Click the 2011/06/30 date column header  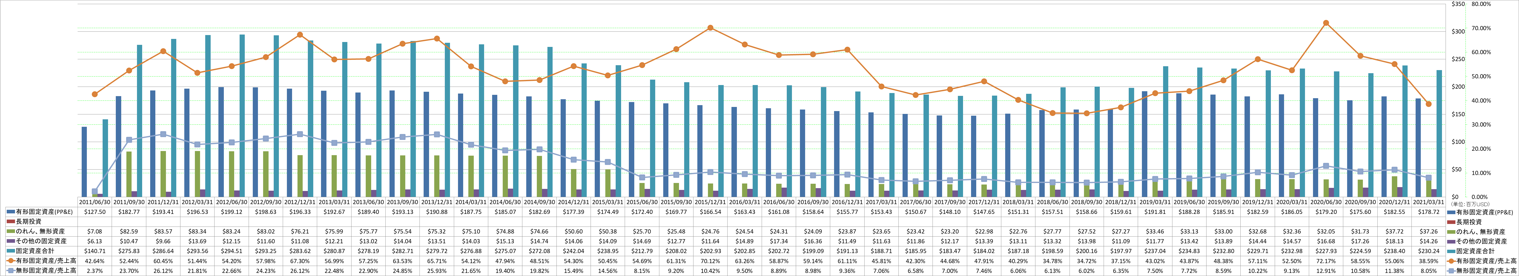point(95,202)
